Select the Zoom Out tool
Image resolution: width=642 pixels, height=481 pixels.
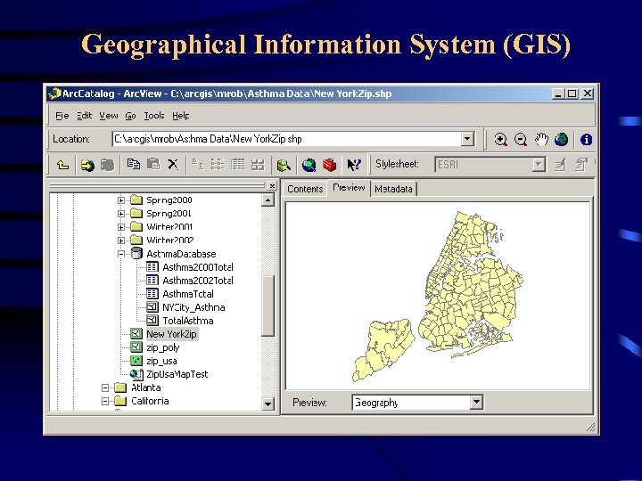521,140
